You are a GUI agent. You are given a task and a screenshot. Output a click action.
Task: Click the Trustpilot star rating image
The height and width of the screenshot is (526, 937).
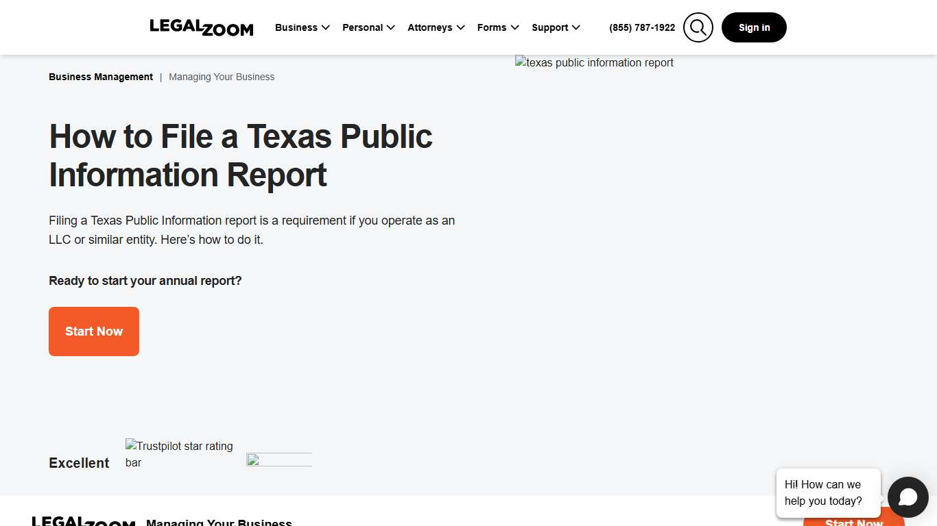point(179,454)
